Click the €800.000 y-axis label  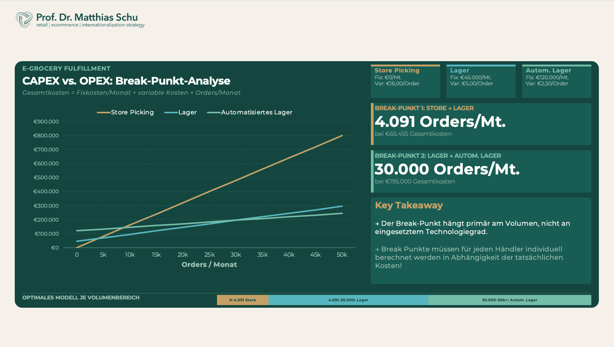tap(46, 136)
